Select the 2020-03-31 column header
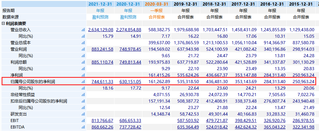Screen dimensions: 319x131 pos(157,4)
